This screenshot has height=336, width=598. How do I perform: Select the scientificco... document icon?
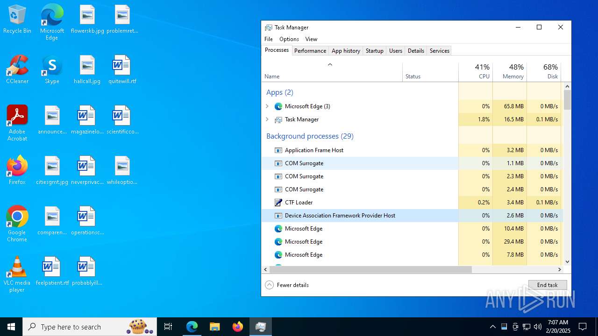(x=122, y=120)
